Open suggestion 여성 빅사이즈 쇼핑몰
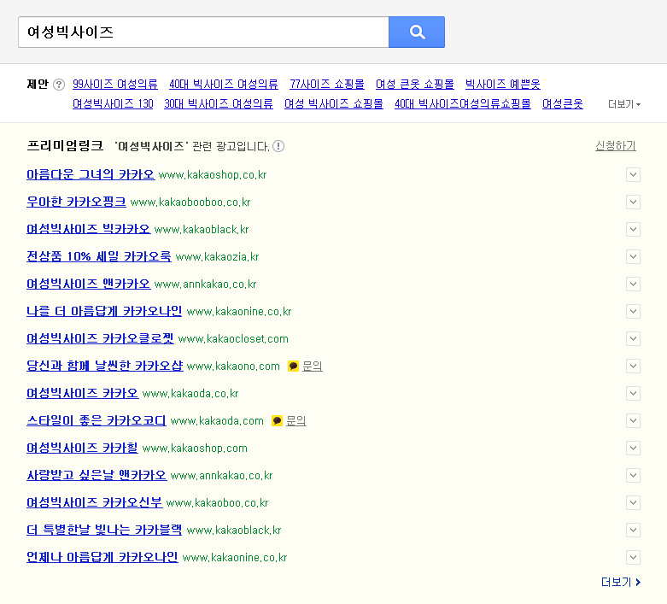Screen dimensions: 667x604 click(333, 104)
